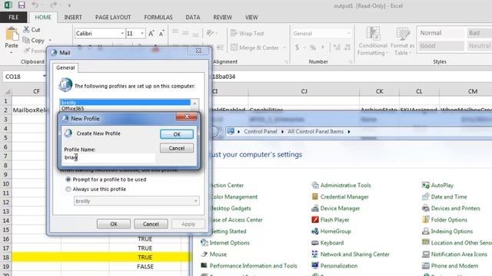Open the Calibri font name dropdown

pyautogui.click(x=122, y=34)
